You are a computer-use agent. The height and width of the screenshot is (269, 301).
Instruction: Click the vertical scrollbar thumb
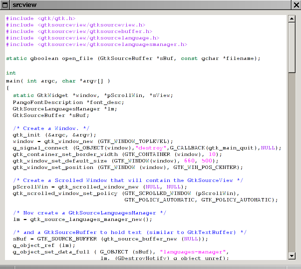[292, 47]
